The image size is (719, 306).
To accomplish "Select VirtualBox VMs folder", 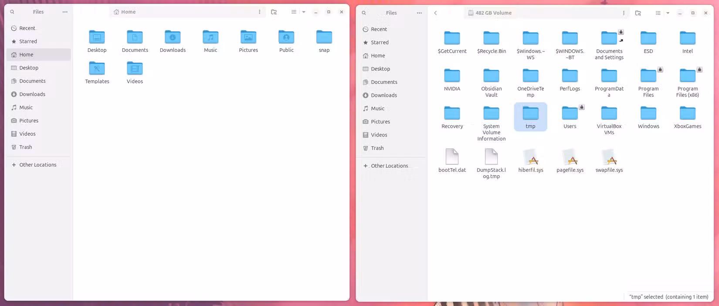I will point(609,120).
